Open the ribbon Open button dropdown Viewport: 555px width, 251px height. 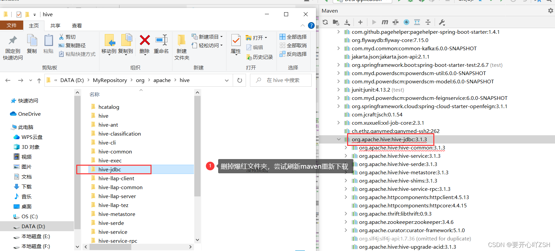click(x=266, y=38)
